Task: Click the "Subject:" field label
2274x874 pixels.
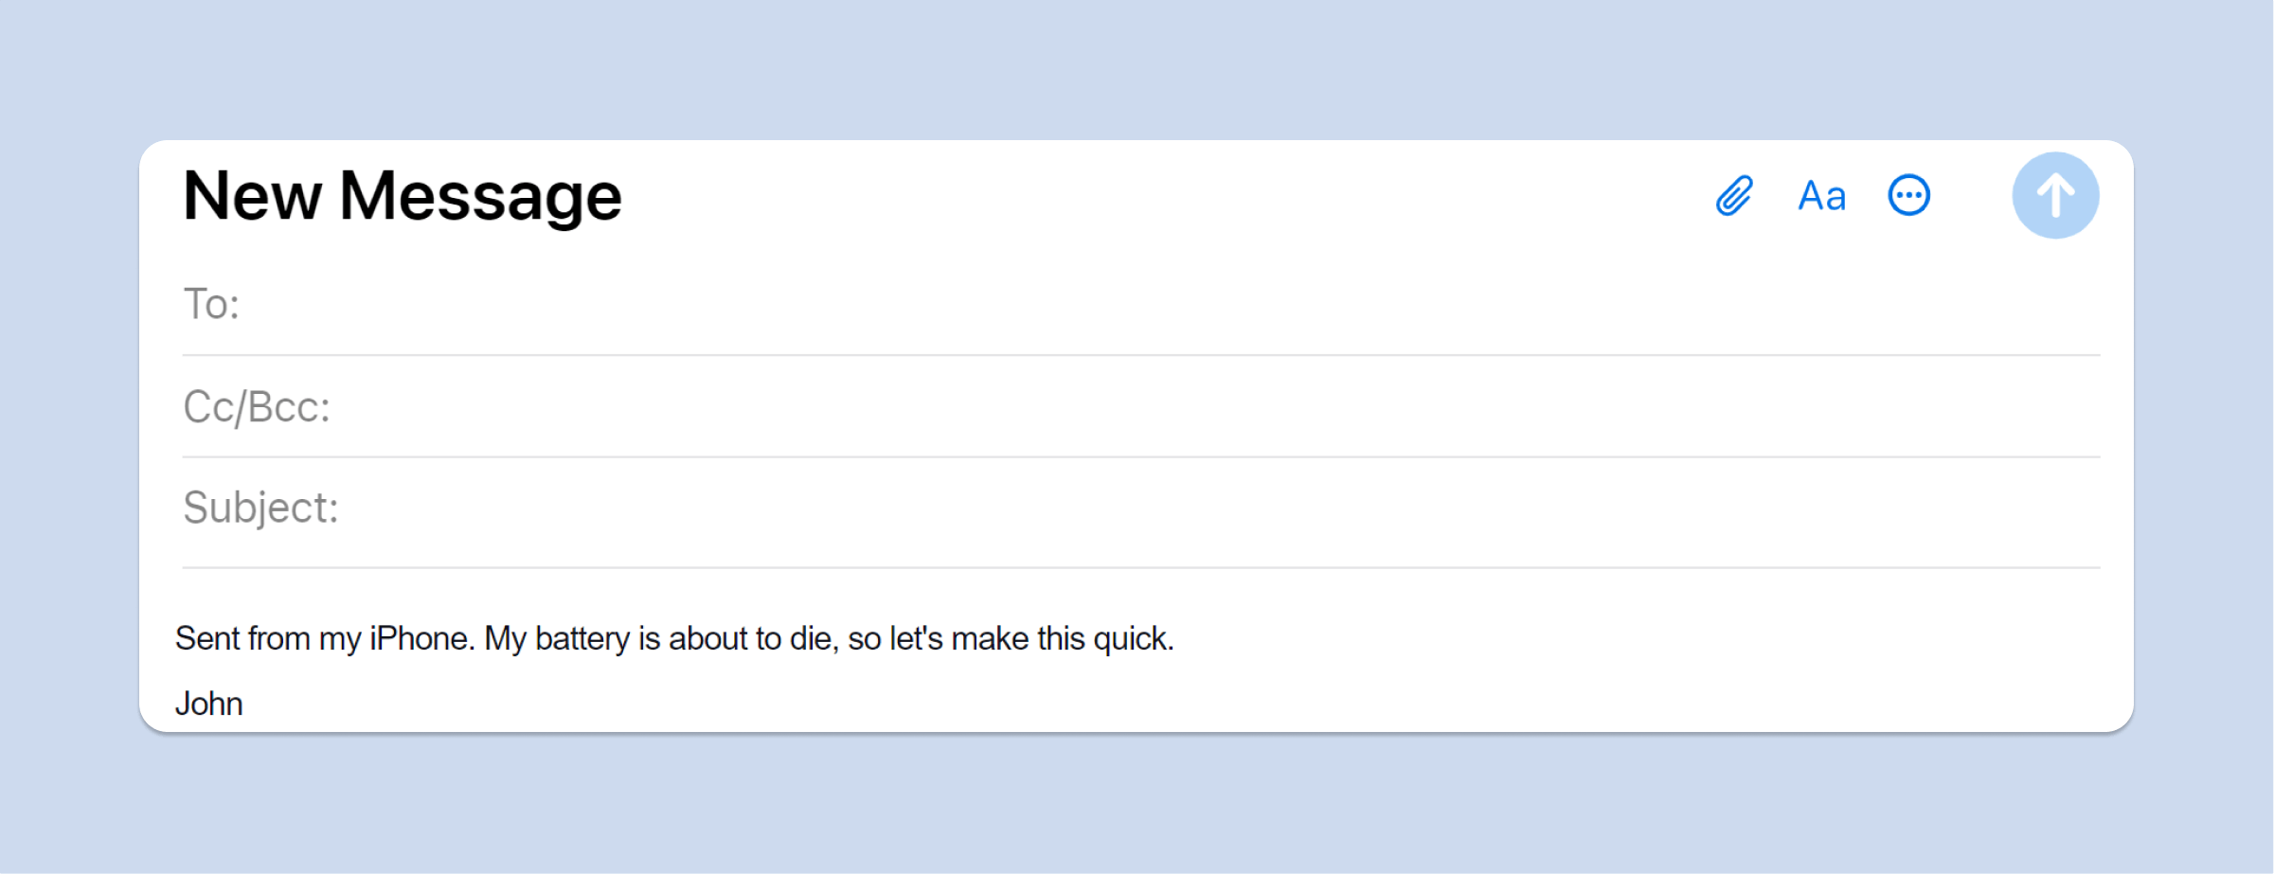Action: click(260, 508)
